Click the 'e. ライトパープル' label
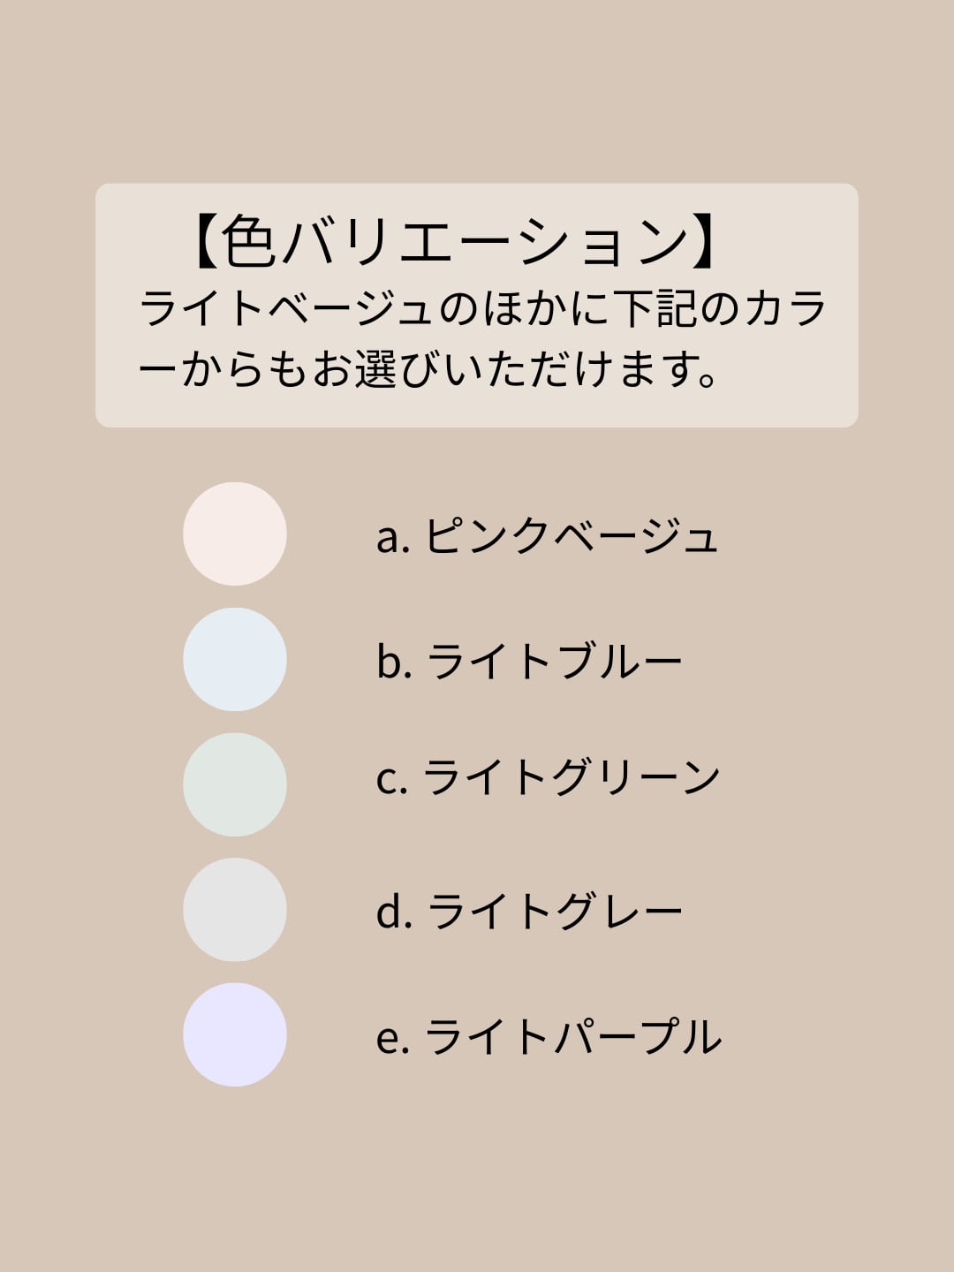This screenshot has width=954, height=1272. coord(549,1037)
